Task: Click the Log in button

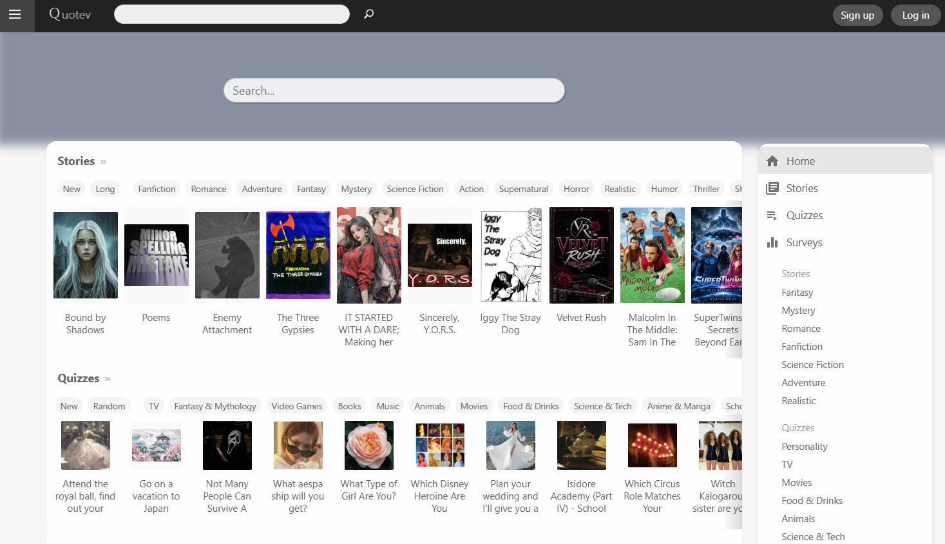Action: click(x=915, y=15)
